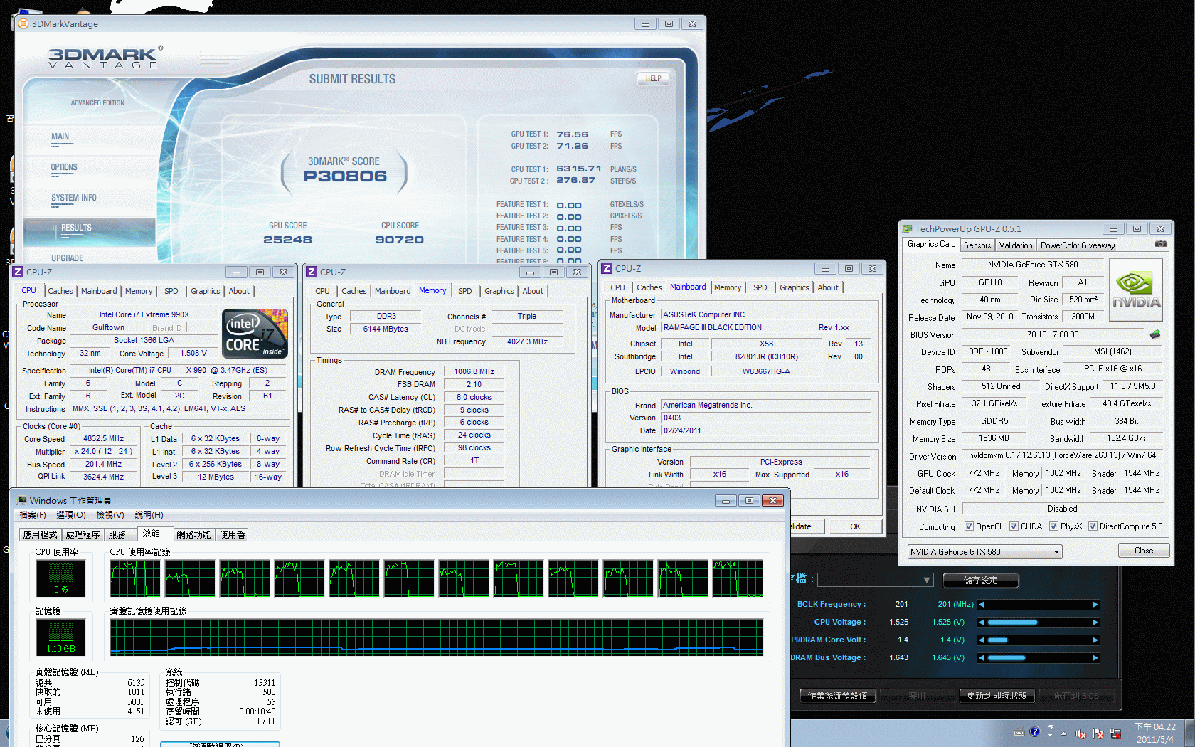Toggle the CUDA checkbox in GPU-Z

[1014, 526]
